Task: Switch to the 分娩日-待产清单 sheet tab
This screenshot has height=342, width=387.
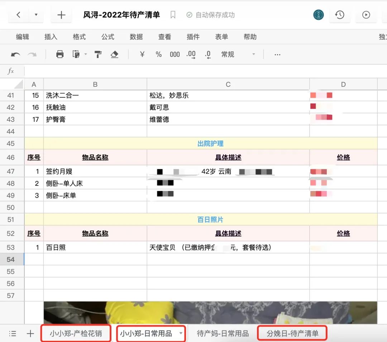Action: [292, 333]
